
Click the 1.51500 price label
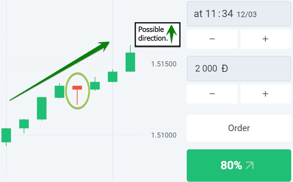point(164,64)
